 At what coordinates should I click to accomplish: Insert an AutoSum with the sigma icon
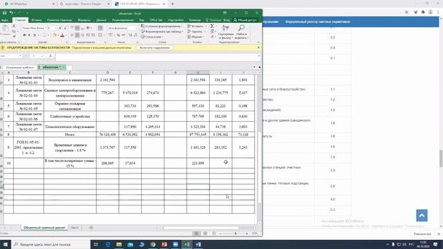click(213, 26)
